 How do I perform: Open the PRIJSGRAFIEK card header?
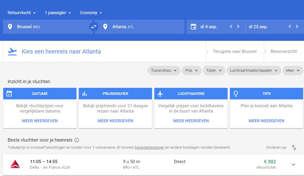click(x=115, y=94)
